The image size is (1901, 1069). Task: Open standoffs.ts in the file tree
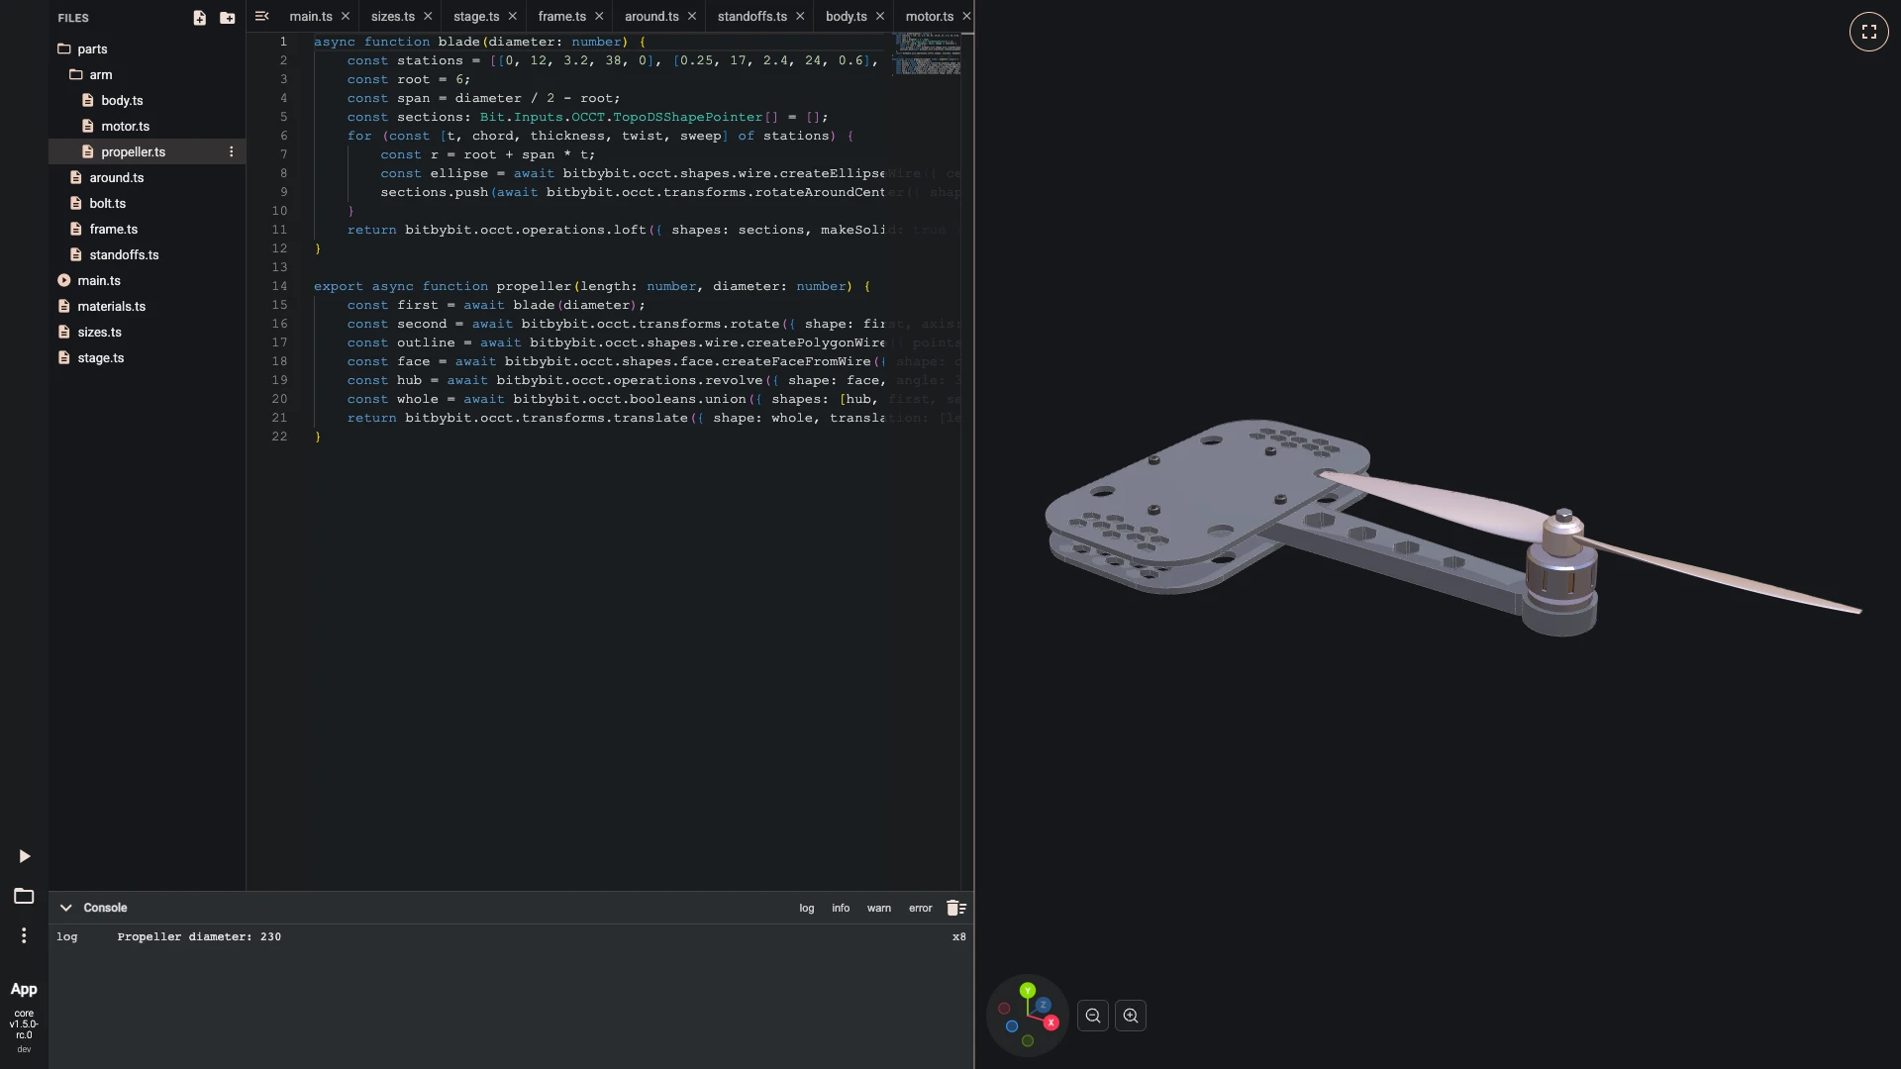tap(147, 254)
